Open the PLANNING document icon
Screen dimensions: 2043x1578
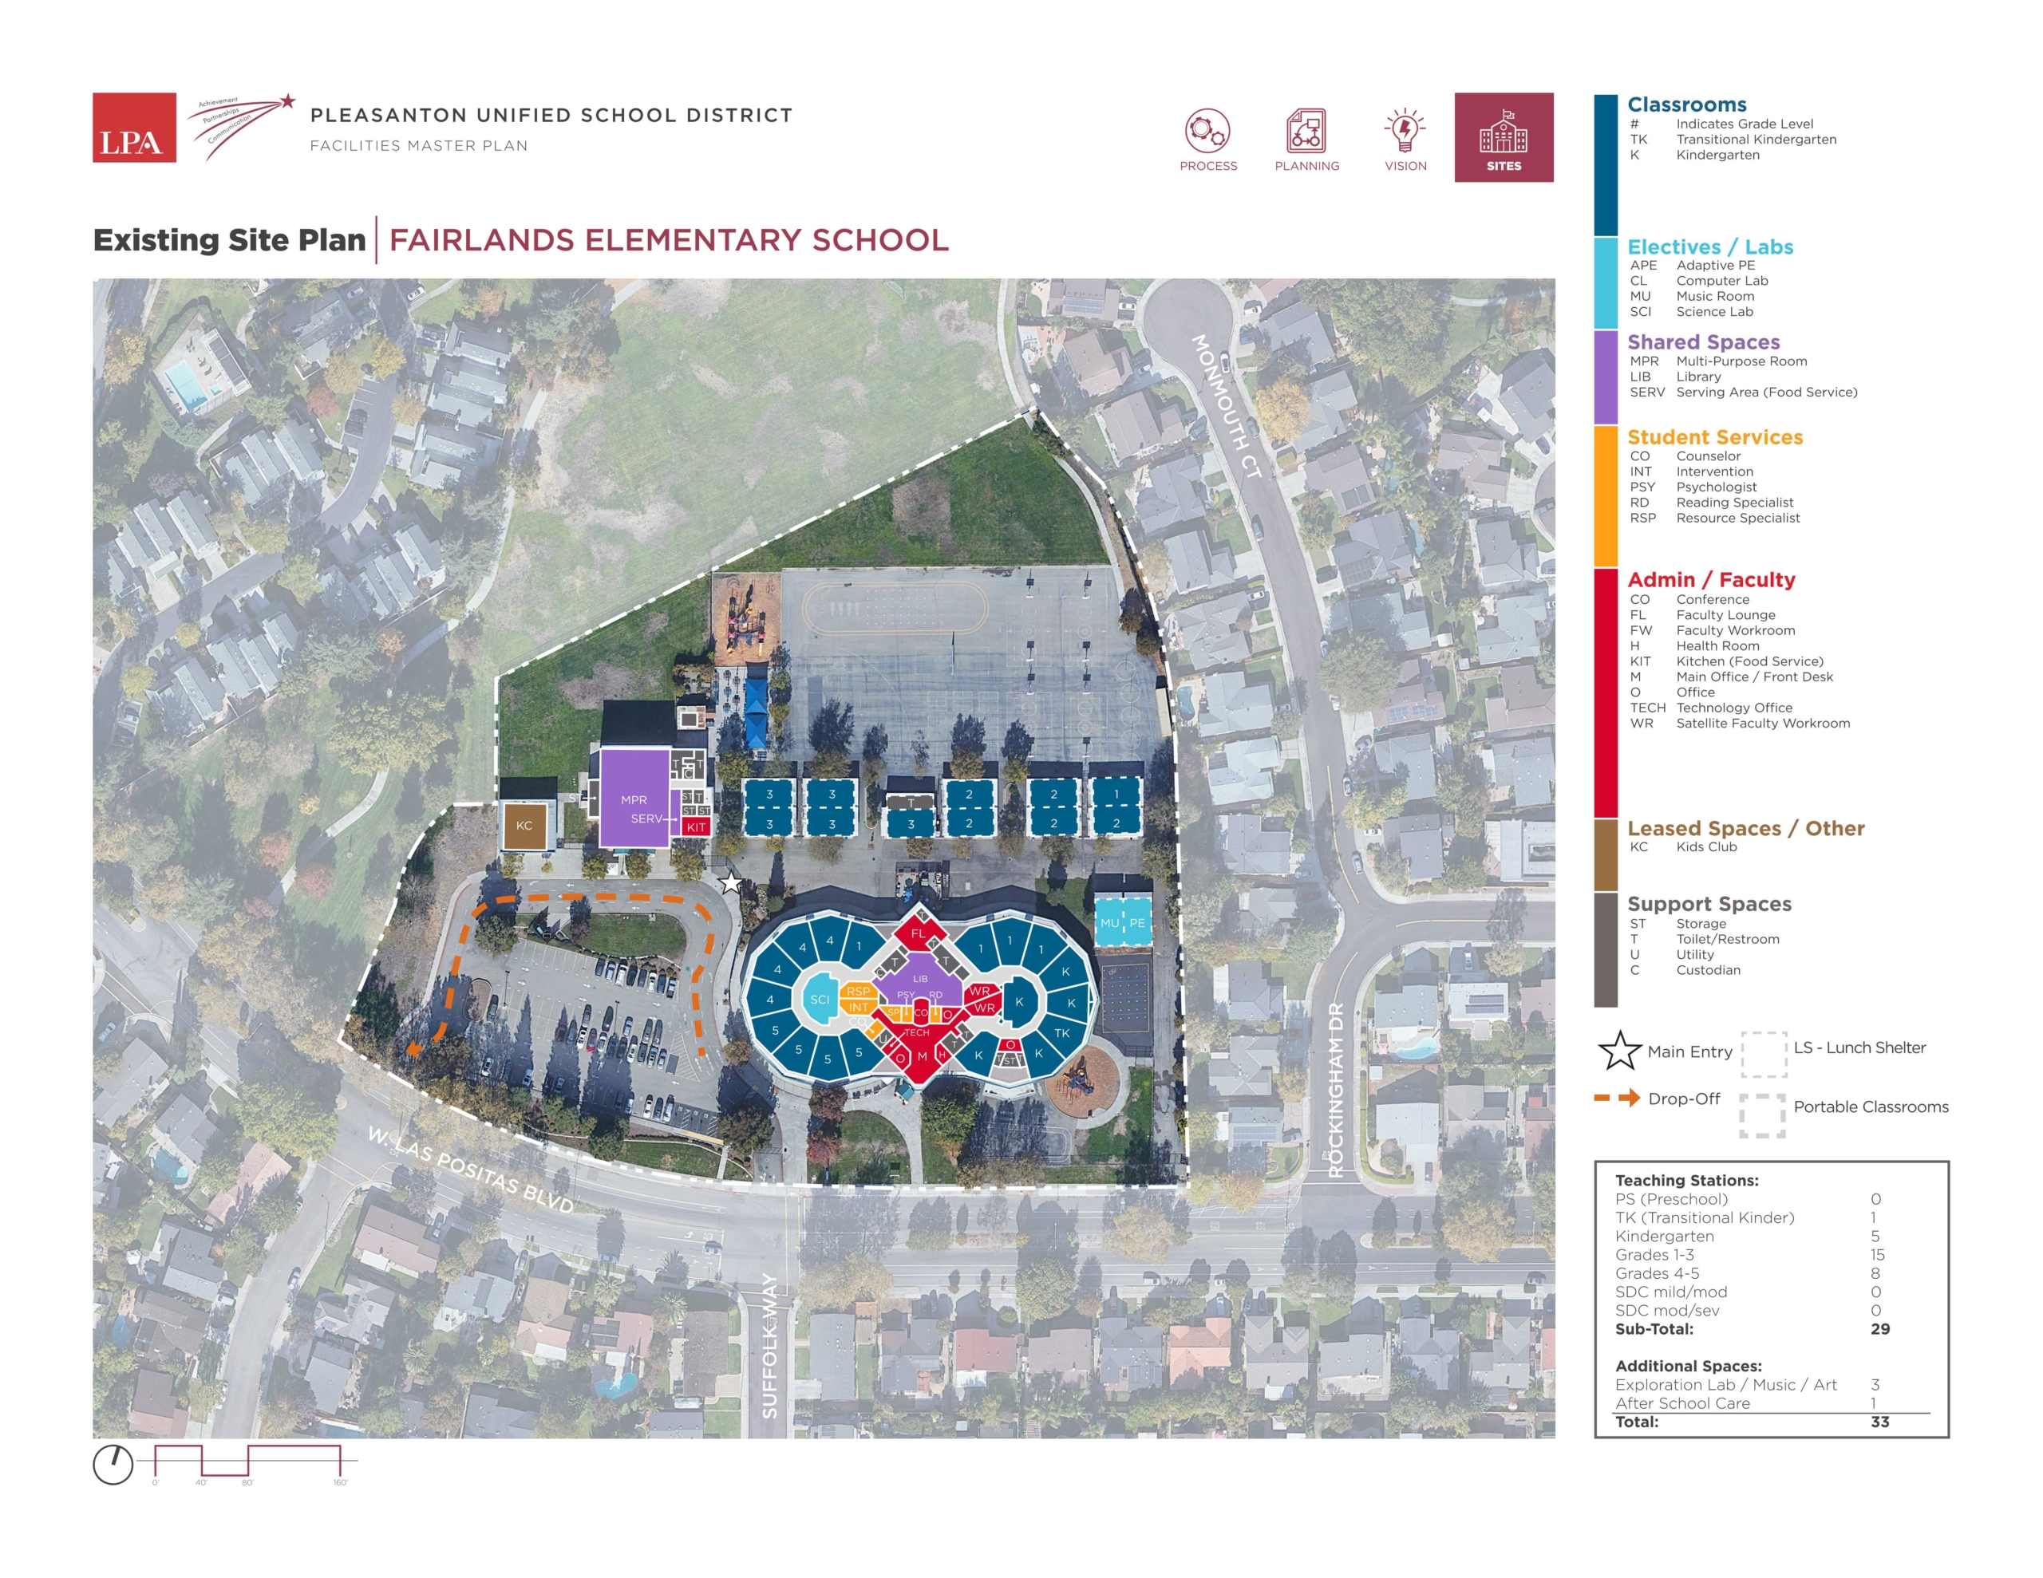tap(1306, 131)
